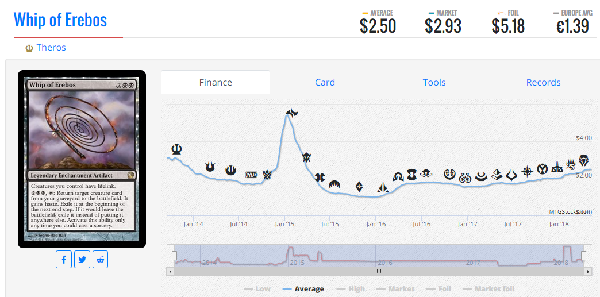Click the M15 set marker on chart

(251, 174)
